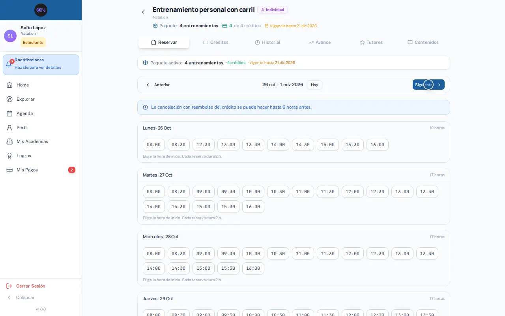Click the red 2 badge on Mis Pagos
This screenshot has height=316, width=505.
72,170
